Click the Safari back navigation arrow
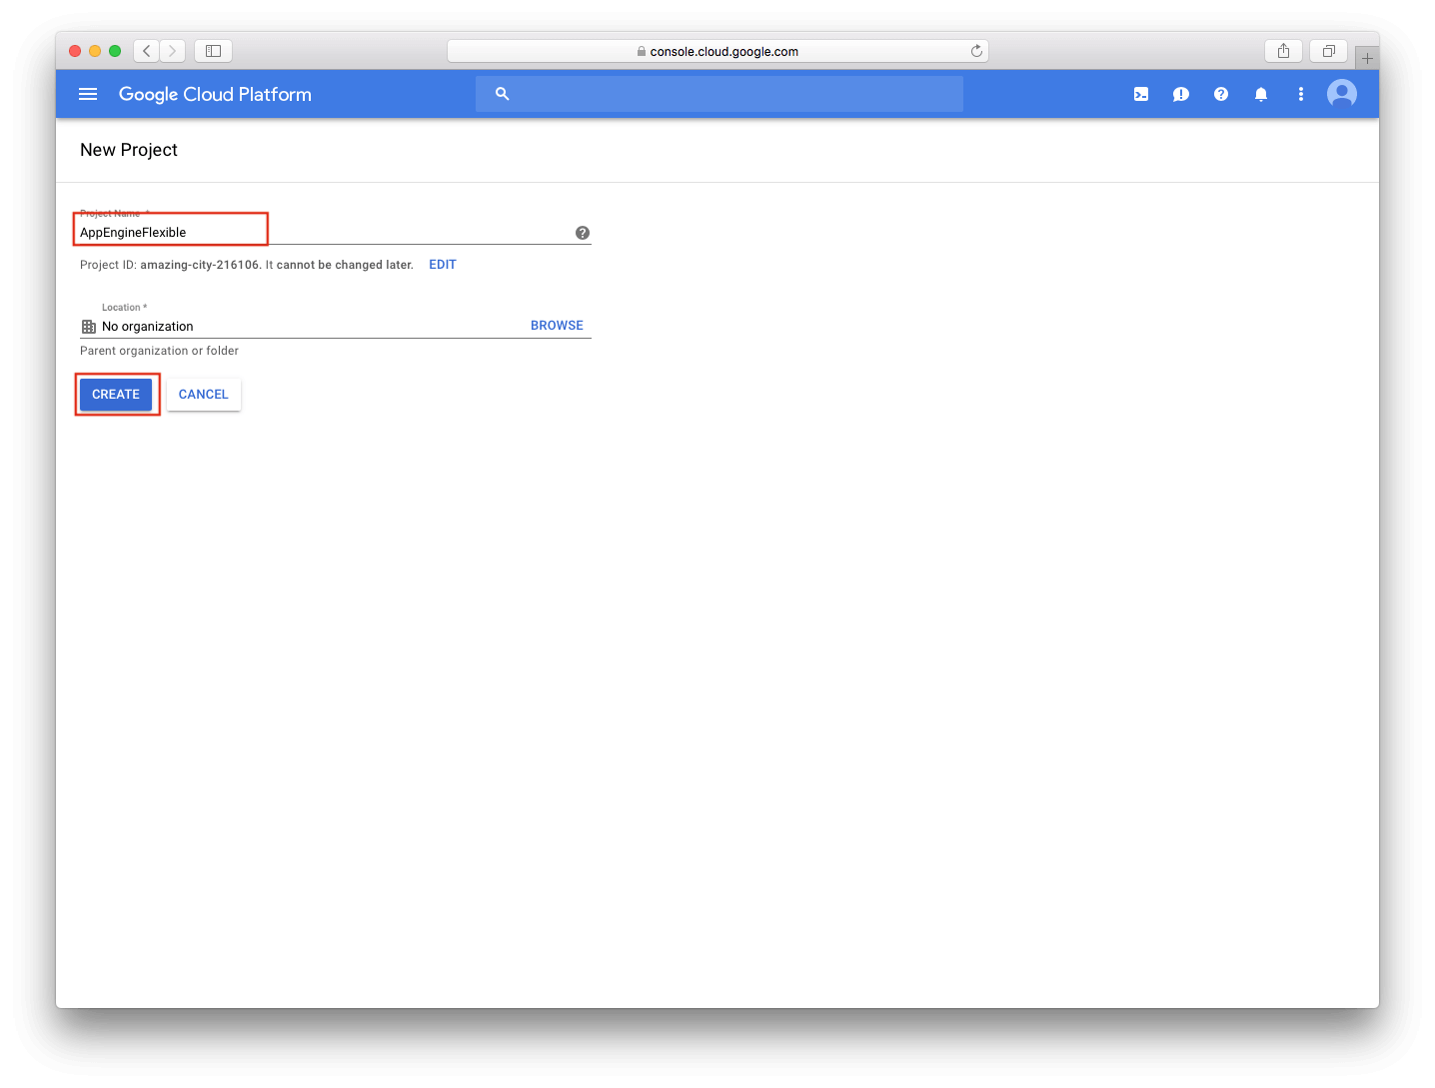The height and width of the screenshot is (1088, 1435). [x=145, y=50]
